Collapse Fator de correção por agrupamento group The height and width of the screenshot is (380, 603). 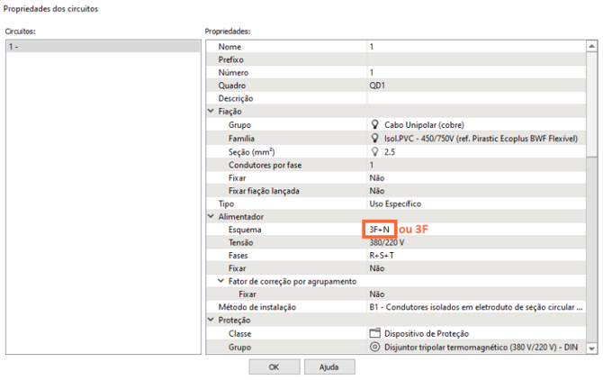pyautogui.click(x=220, y=281)
